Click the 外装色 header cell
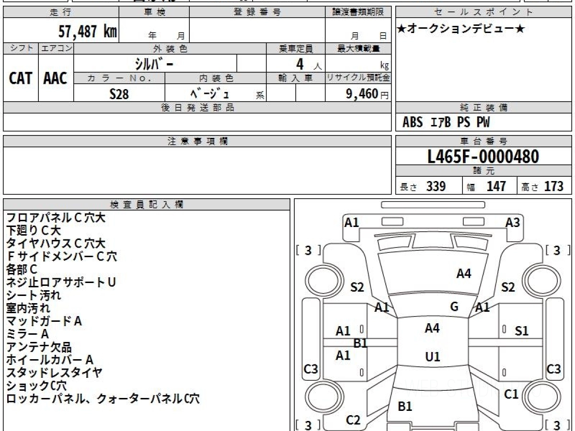575x431 pixels. pos(170,48)
